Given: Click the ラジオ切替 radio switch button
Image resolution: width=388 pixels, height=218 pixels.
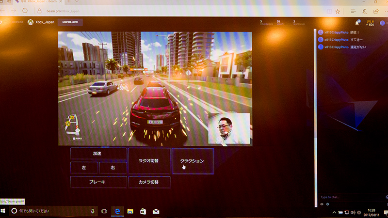Looking at the screenshot, I should pyautogui.click(x=149, y=161).
